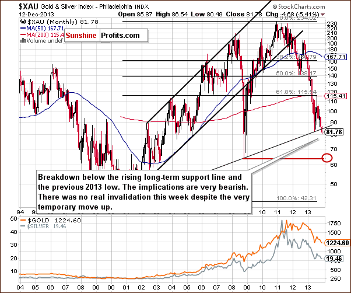Click the '0.0%: 234.02' Fibonacci label
This screenshot has height=293, width=351.
(297, 18)
